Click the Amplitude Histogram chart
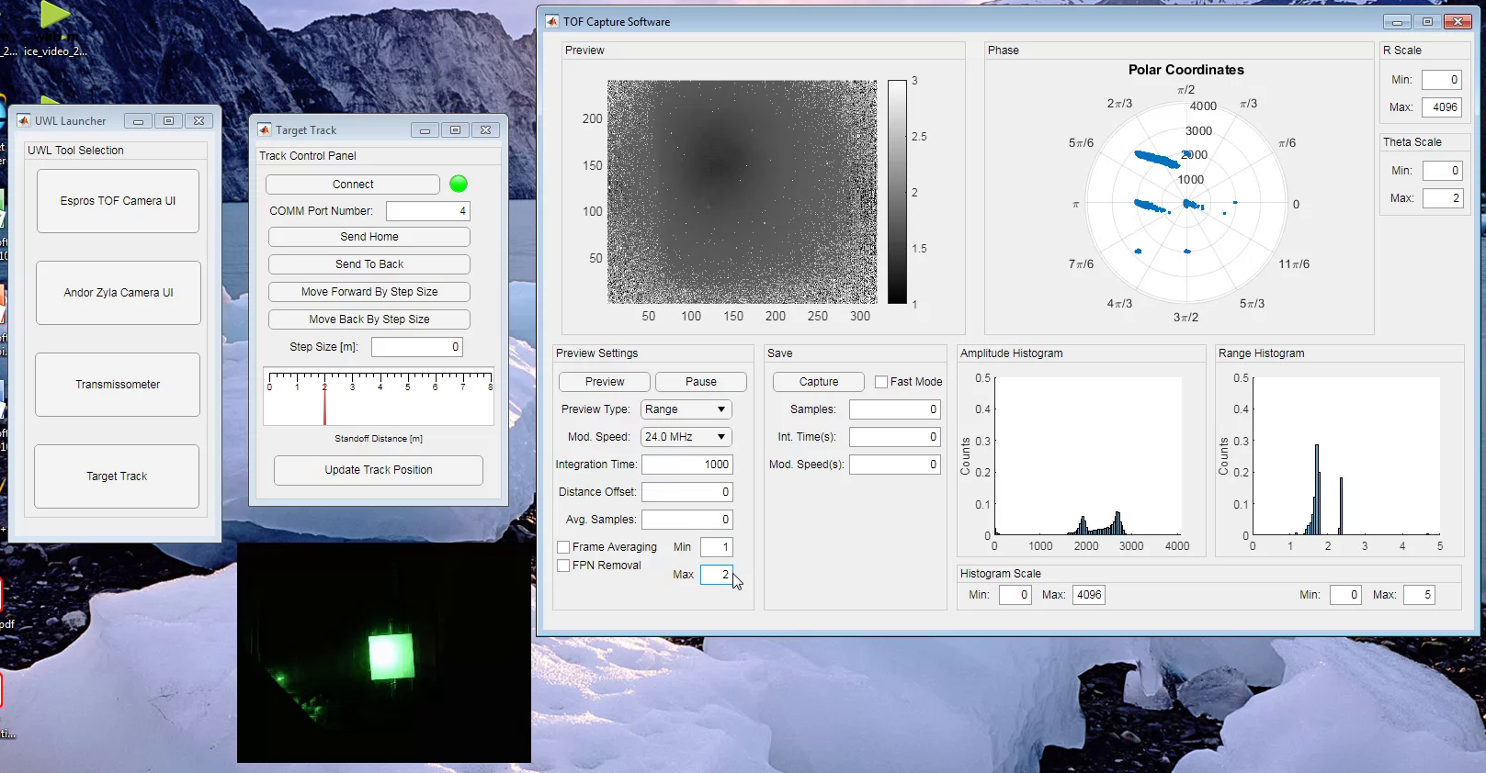Viewport: 1486px width, 773px height. point(1087,456)
